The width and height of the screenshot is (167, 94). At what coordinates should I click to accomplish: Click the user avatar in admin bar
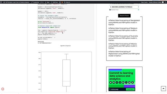(x=163, y=2)
